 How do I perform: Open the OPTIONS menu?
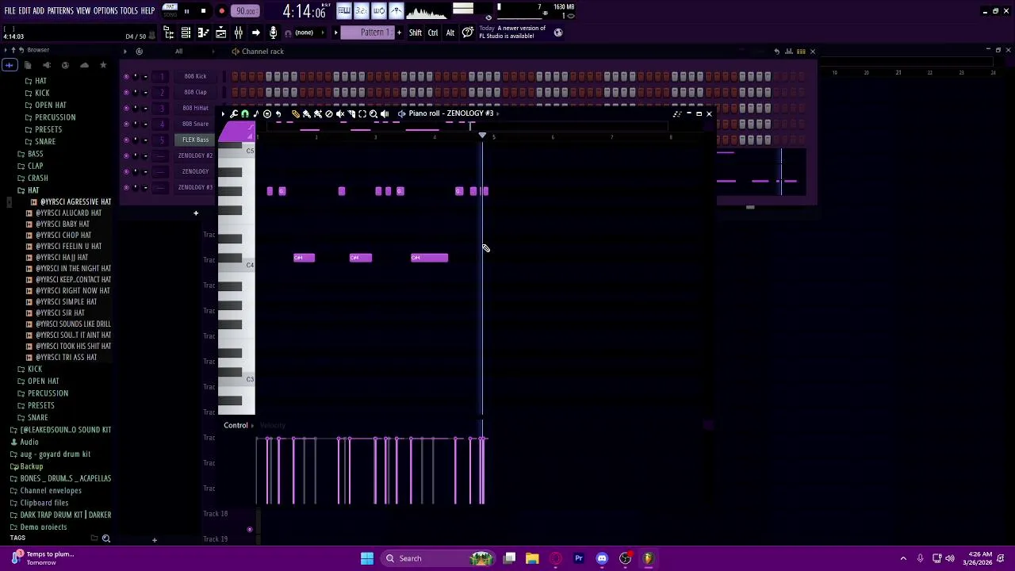tap(105, 10)
